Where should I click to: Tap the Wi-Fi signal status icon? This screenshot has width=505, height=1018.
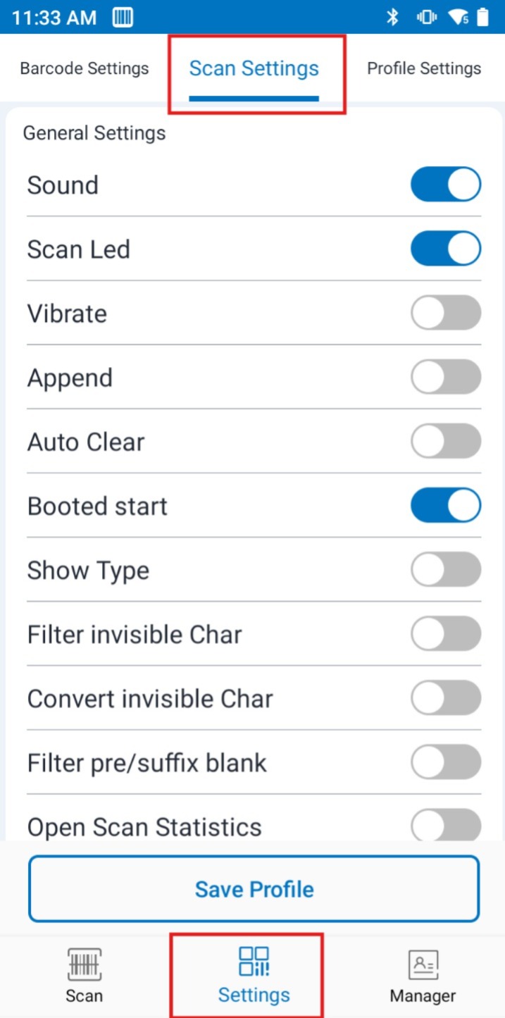click(460, 18)
